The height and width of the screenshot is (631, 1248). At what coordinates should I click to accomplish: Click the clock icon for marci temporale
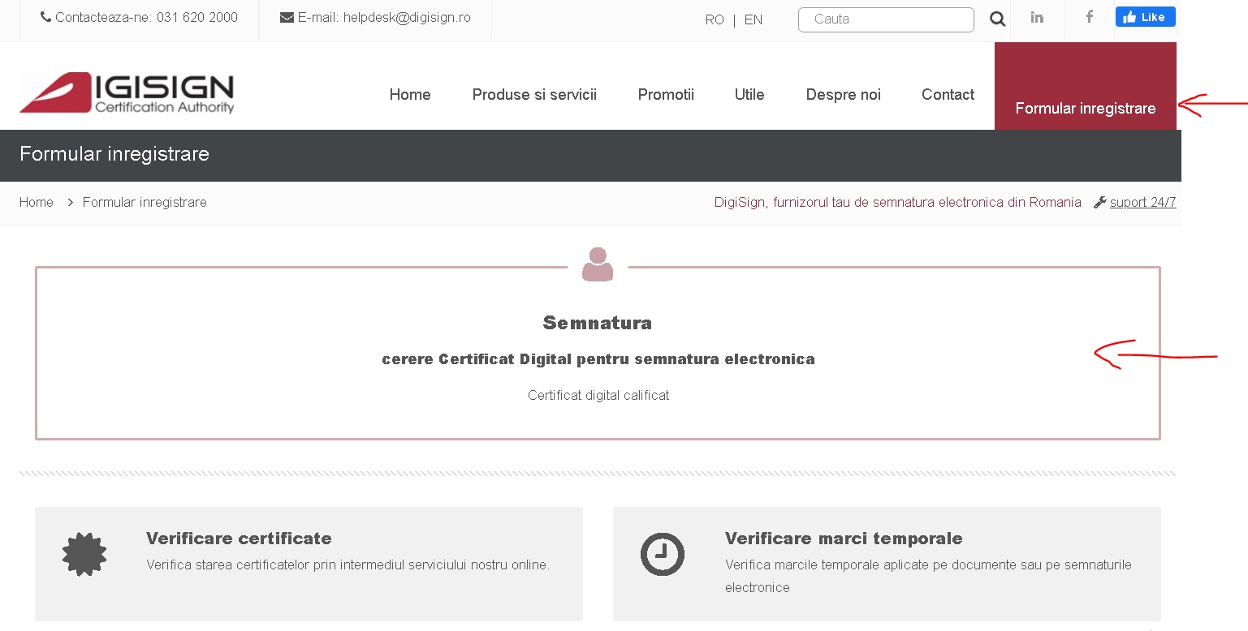663,555
